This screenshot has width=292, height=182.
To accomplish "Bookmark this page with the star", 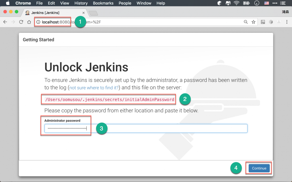I will coord(253,22).
